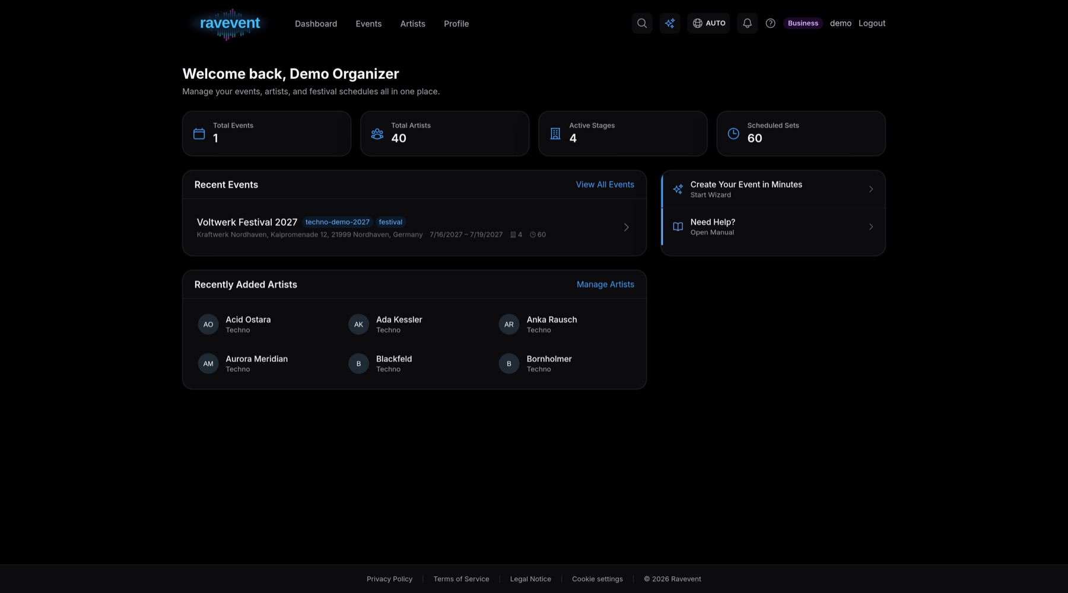Click the Blackfeld artist name
Image resolution: width=1068 pixels, height=593 pixels.
click(394, 359)
